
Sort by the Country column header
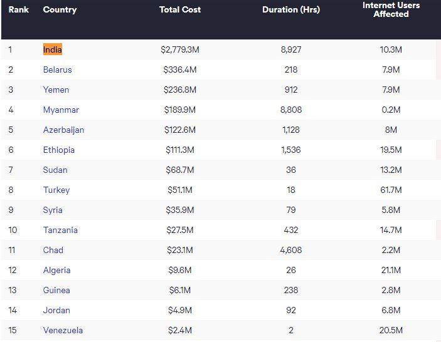click(x=60, y=10)
